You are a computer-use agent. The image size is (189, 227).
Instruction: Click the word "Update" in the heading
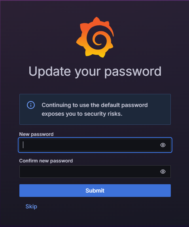coord(49,71)
